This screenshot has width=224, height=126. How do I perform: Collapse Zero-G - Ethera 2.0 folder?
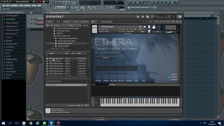click(52, 36)
